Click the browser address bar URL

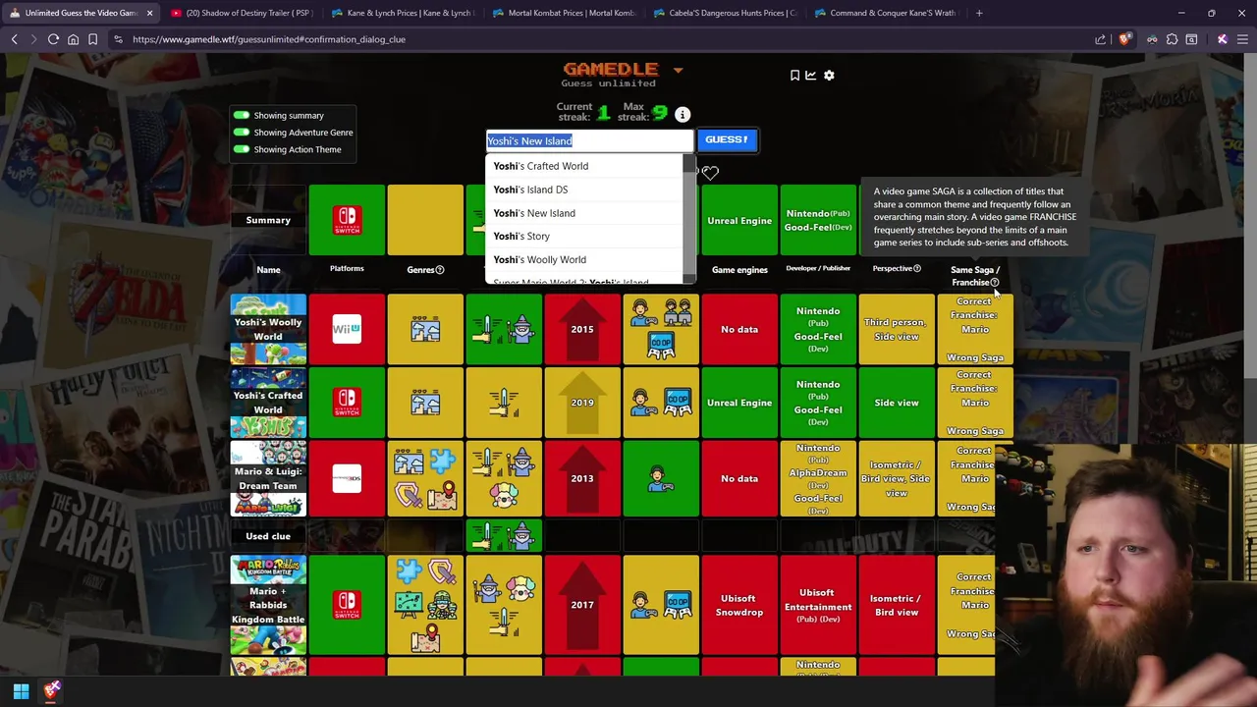coord(269,39)
